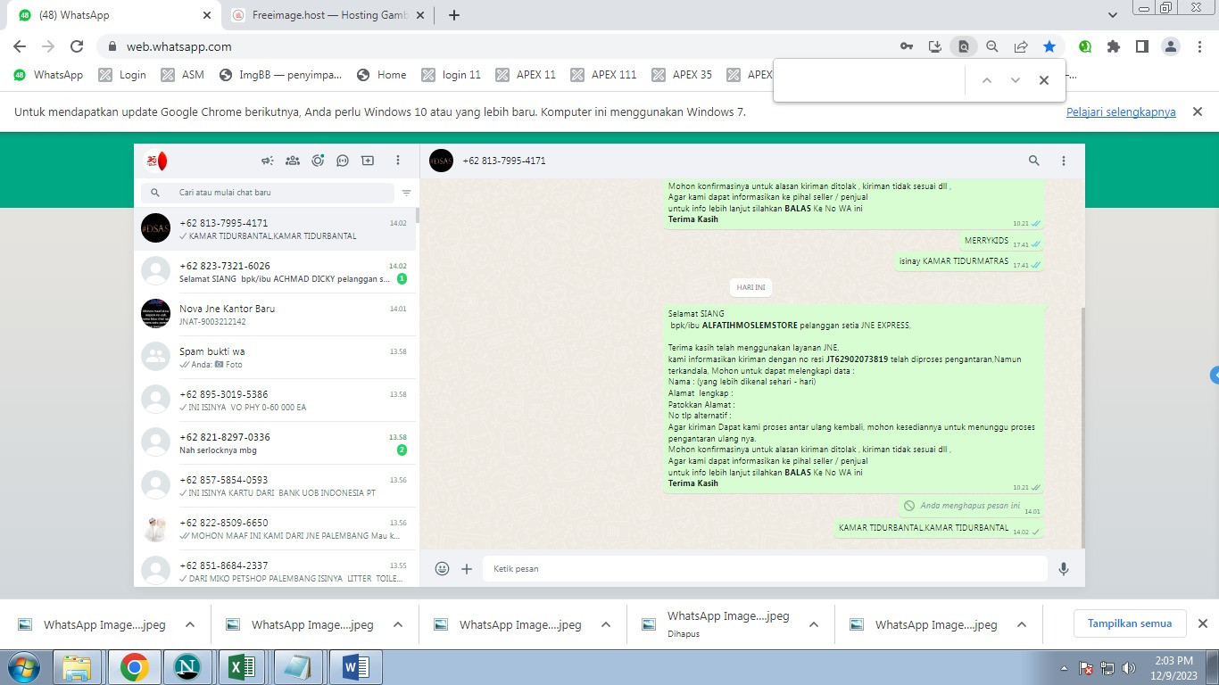Click the blue bookmark star icon

(x=1049, y=46)
